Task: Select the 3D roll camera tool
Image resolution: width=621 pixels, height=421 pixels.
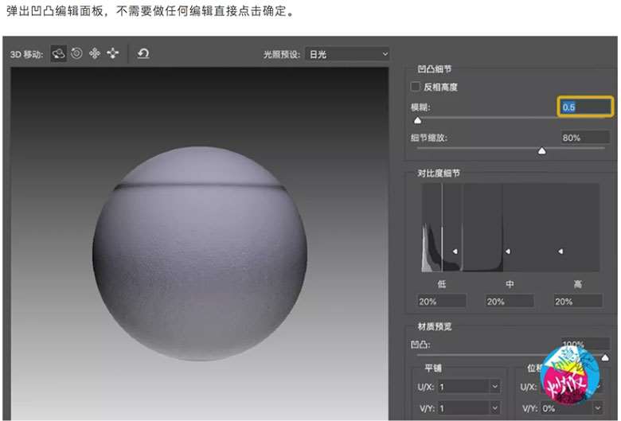Action: coord(76,53)
